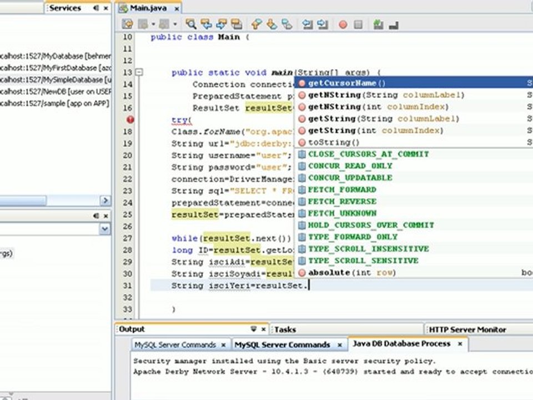Close the Services panel

106,8
